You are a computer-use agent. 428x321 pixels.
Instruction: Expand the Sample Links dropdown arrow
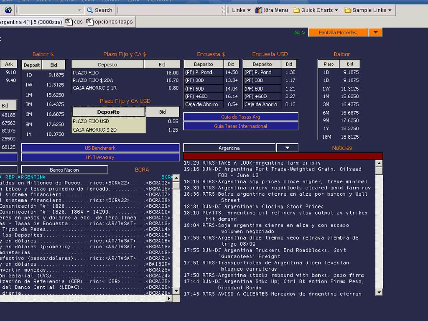pos(390,10)
